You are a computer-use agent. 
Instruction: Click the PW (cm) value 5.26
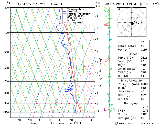click(144, 49)
